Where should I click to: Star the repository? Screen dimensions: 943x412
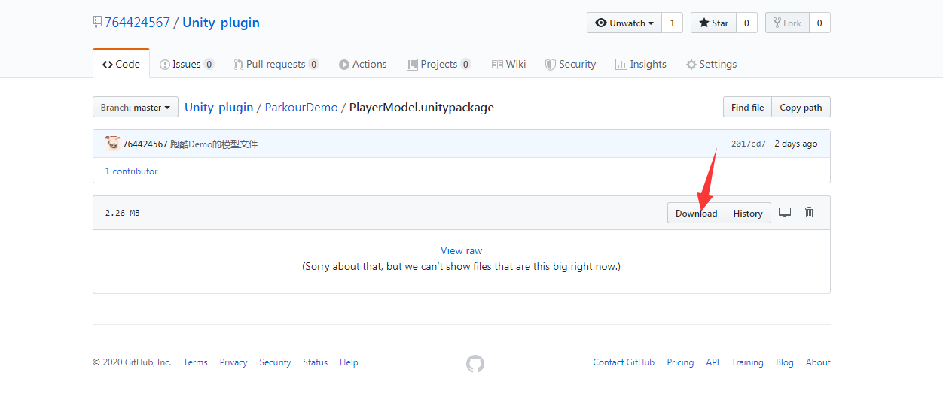coord(713,23)
